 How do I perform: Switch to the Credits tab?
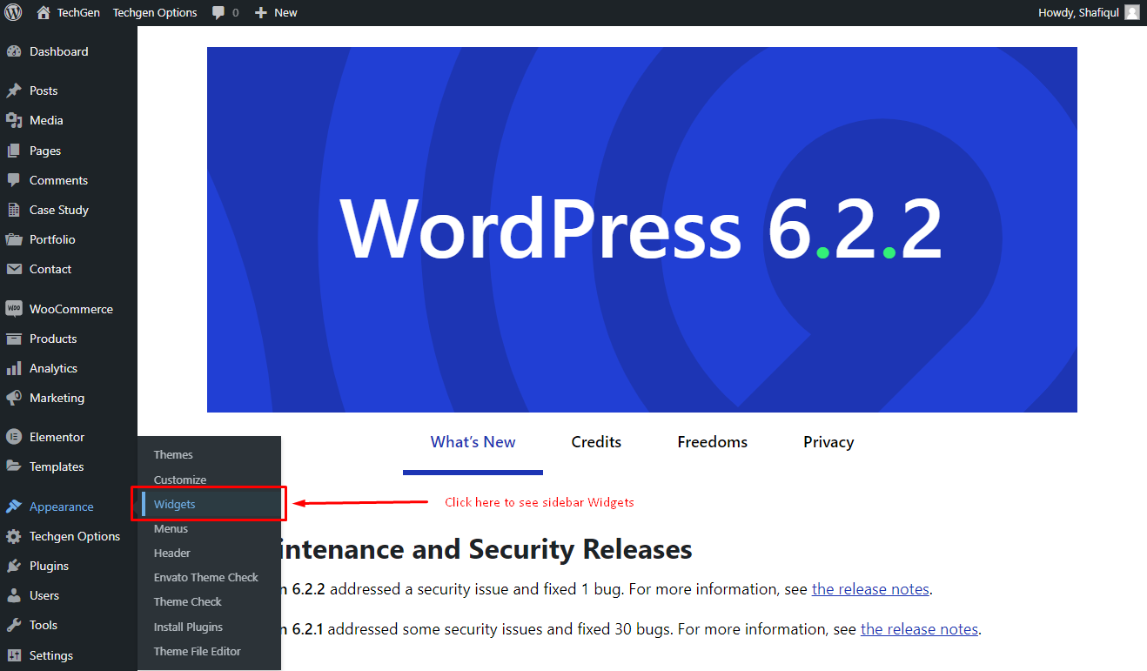596,442
